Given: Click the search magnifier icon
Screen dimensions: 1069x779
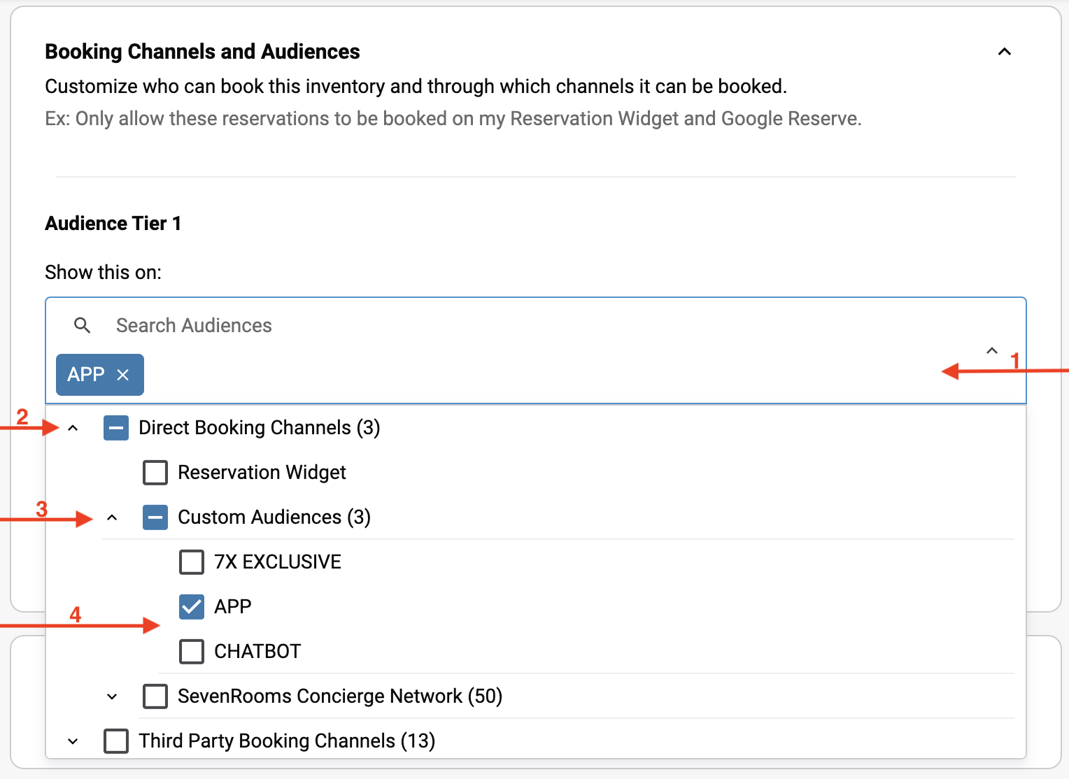Looking at the screenshot, I should pyautogui.click(x=83, y=325).
